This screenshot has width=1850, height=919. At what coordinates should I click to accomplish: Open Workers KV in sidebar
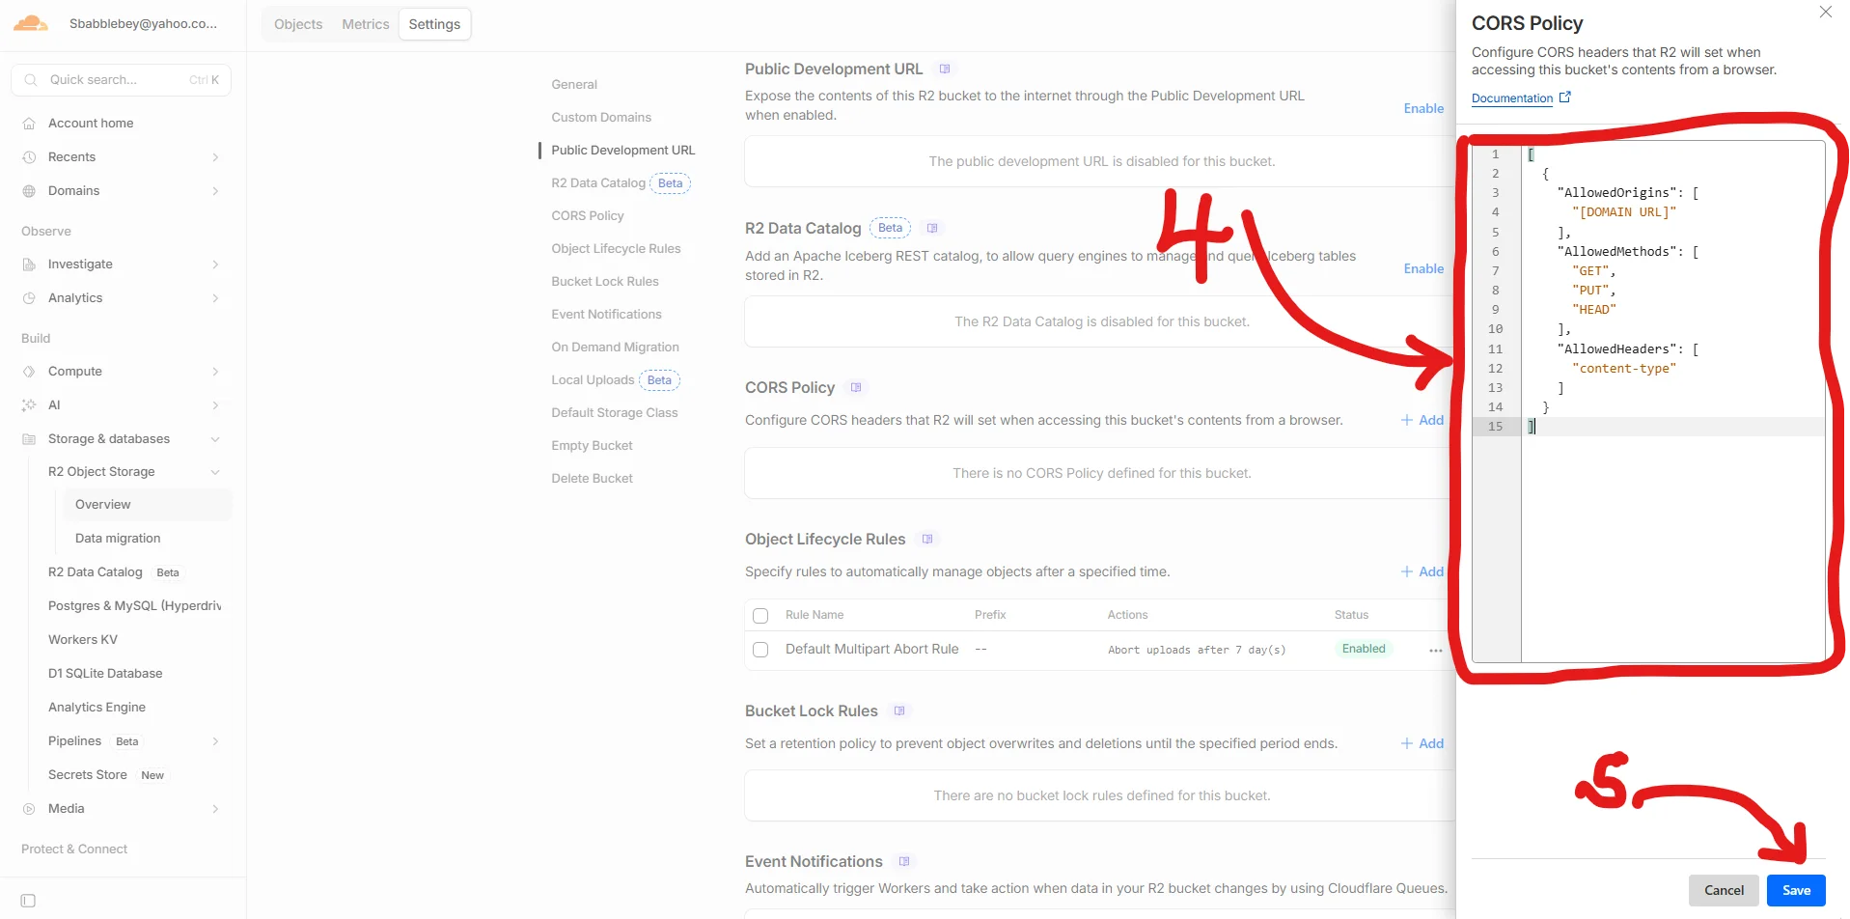[x=83, y=640]
